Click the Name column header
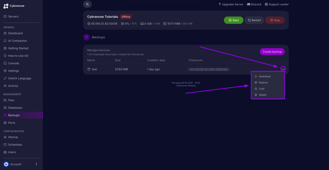Viewport: 329px width, 170px height. [x=91, y=60]
